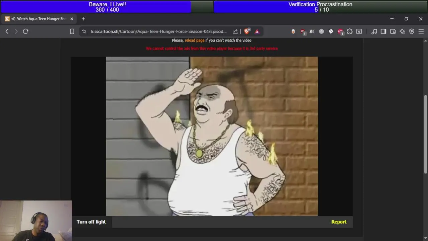Screen dimensions: 428x241
Task: Click the Turn off light button
Action: tap(91, 222)
